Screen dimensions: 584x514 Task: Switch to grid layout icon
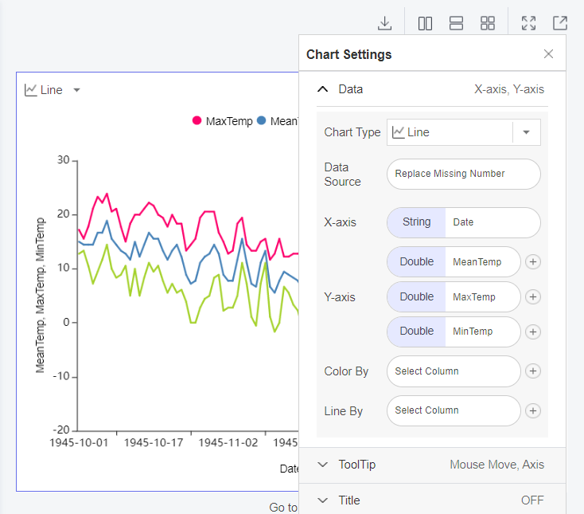(487, 23)
